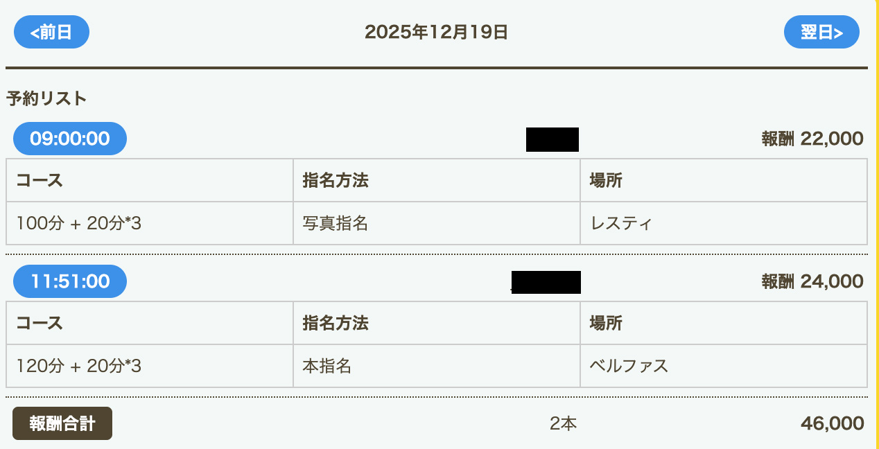This screenshot has height=449, width=879.
Task: Click the 2本 booking count
Action: point(563,423)
